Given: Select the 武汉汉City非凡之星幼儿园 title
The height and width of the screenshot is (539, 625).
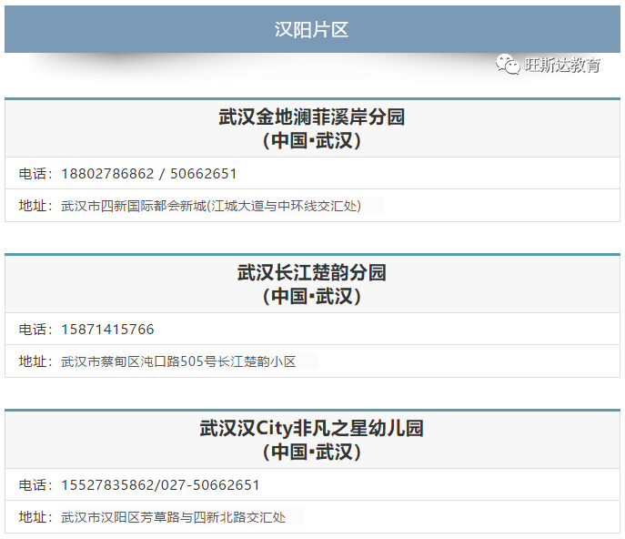Looking at the screenshot, I should (312, 428).
